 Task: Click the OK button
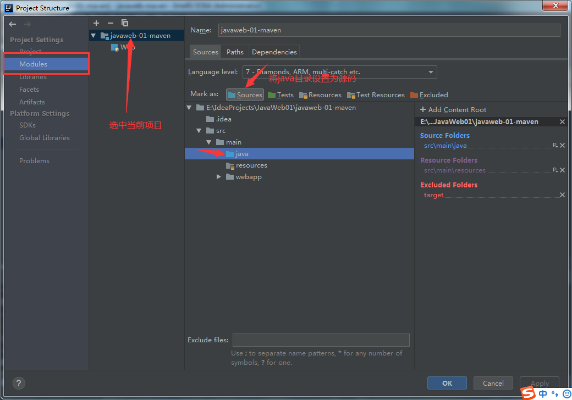pyautogui.click(x=447, y=384)
